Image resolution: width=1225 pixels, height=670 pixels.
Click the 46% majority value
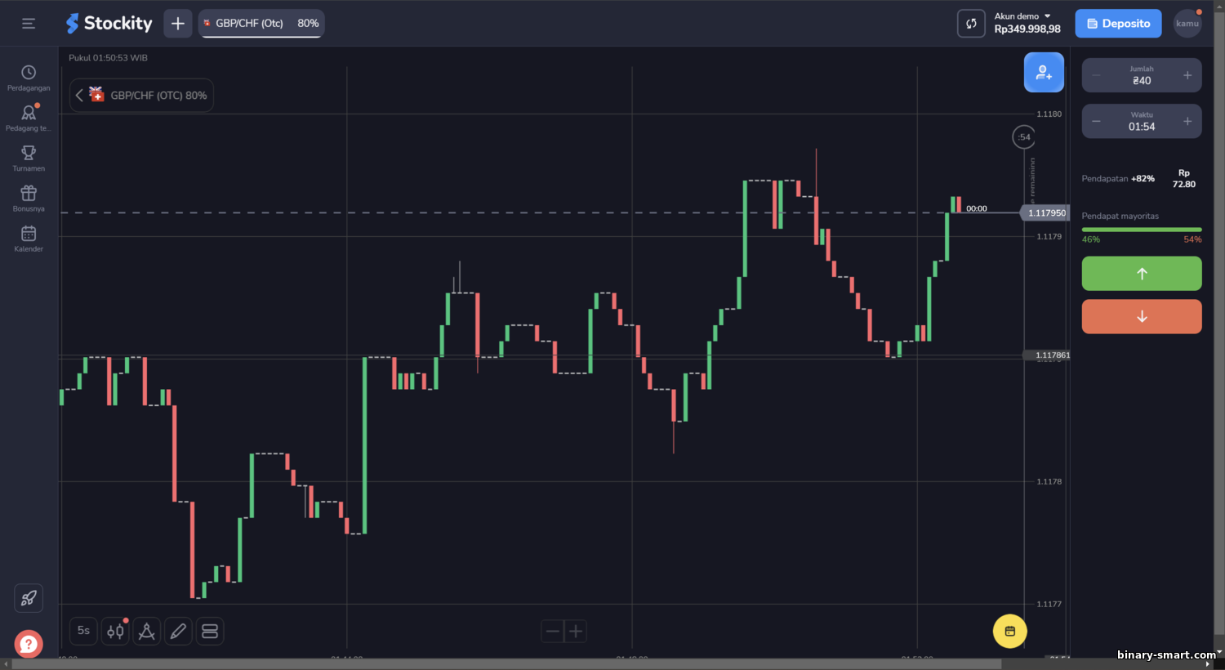click(x=1091, y=239)
